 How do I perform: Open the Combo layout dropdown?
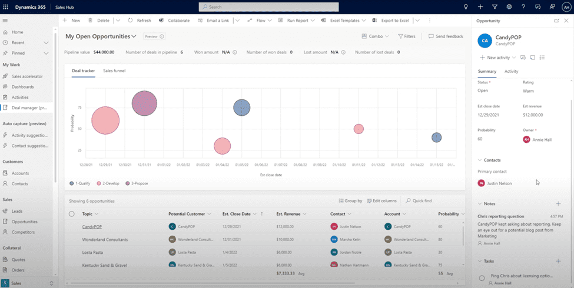pyautogui.click(x=375, y=36)
